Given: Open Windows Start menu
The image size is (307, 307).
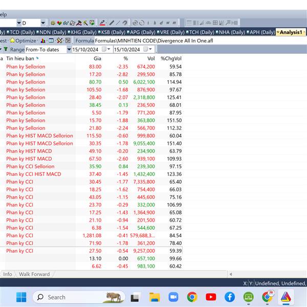Looking at the screenshot, I should point(21,297).
